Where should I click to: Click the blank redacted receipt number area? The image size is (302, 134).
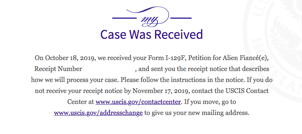pos(109,69)
